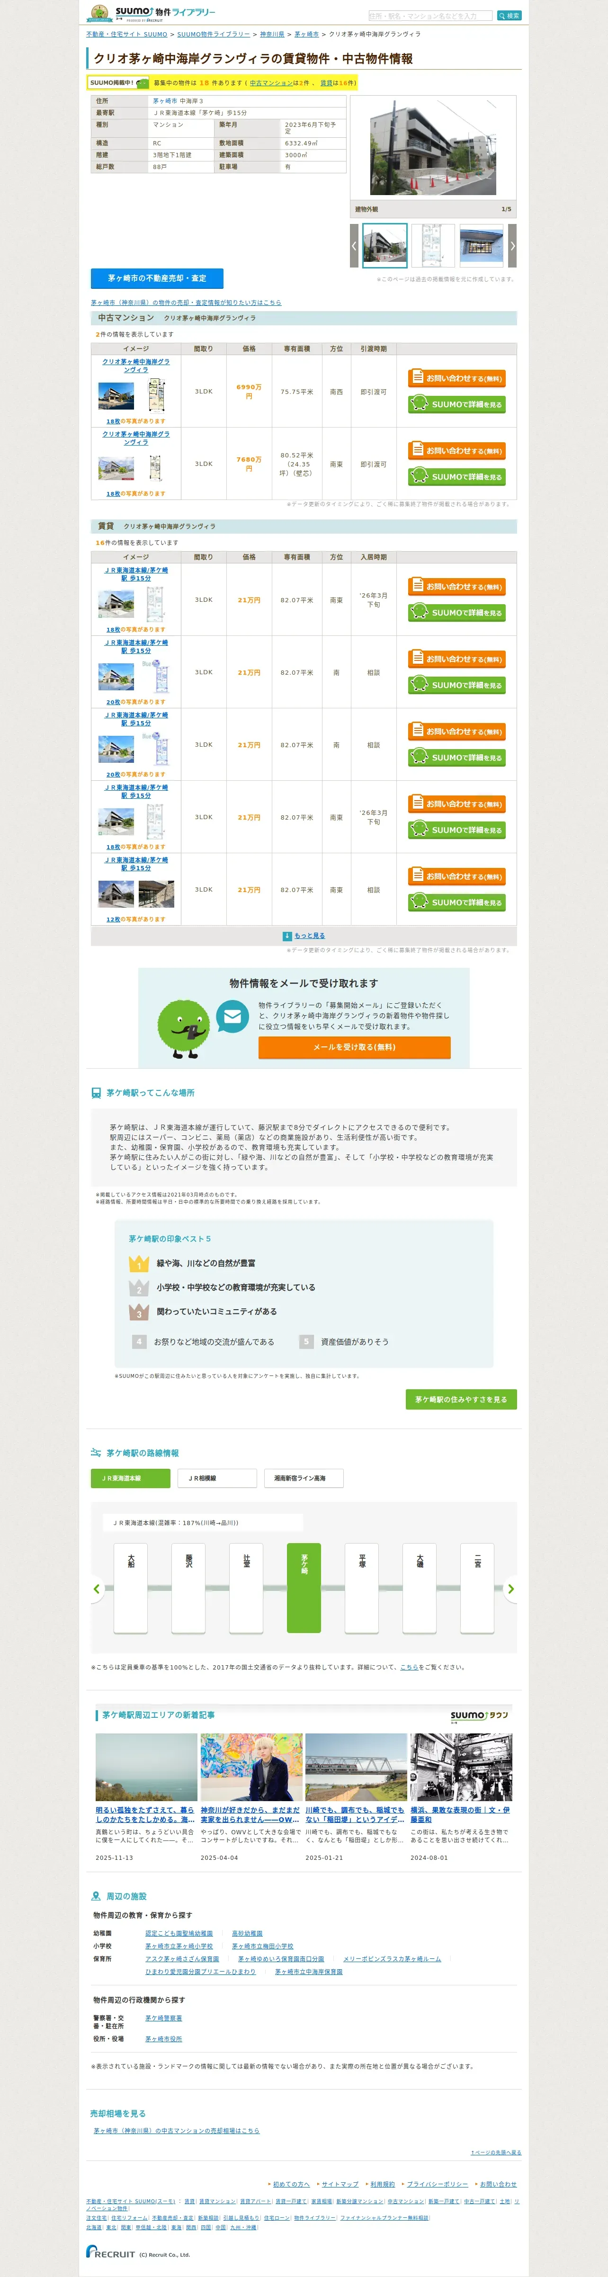Click map pin icon beside 周辺の施設

point(96,1897)
